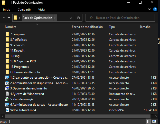Open the Quick Access Toolbar dropdown arrow
This screenshot has width=160, height=124.
[x=8, y=3]
